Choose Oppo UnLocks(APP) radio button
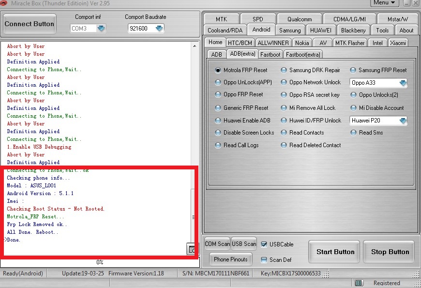 click(x=218, y=82)
